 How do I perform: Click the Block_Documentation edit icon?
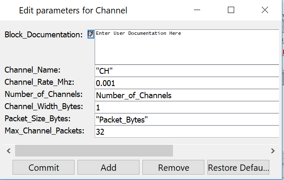[x=90, y=34]
